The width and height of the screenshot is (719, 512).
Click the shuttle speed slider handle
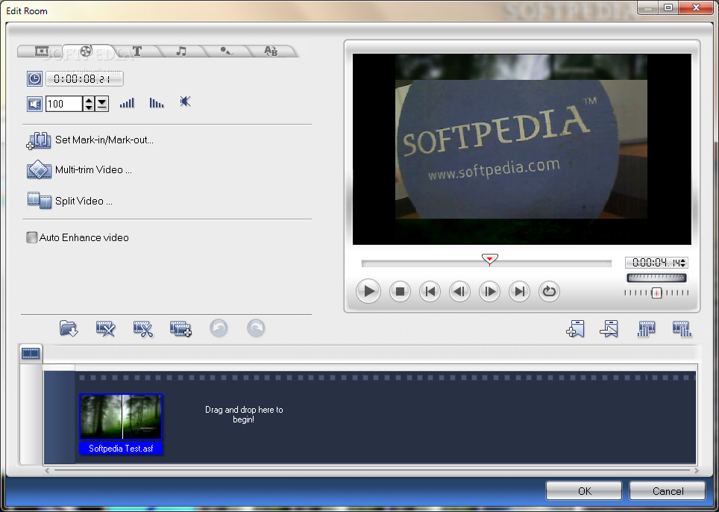656,293
